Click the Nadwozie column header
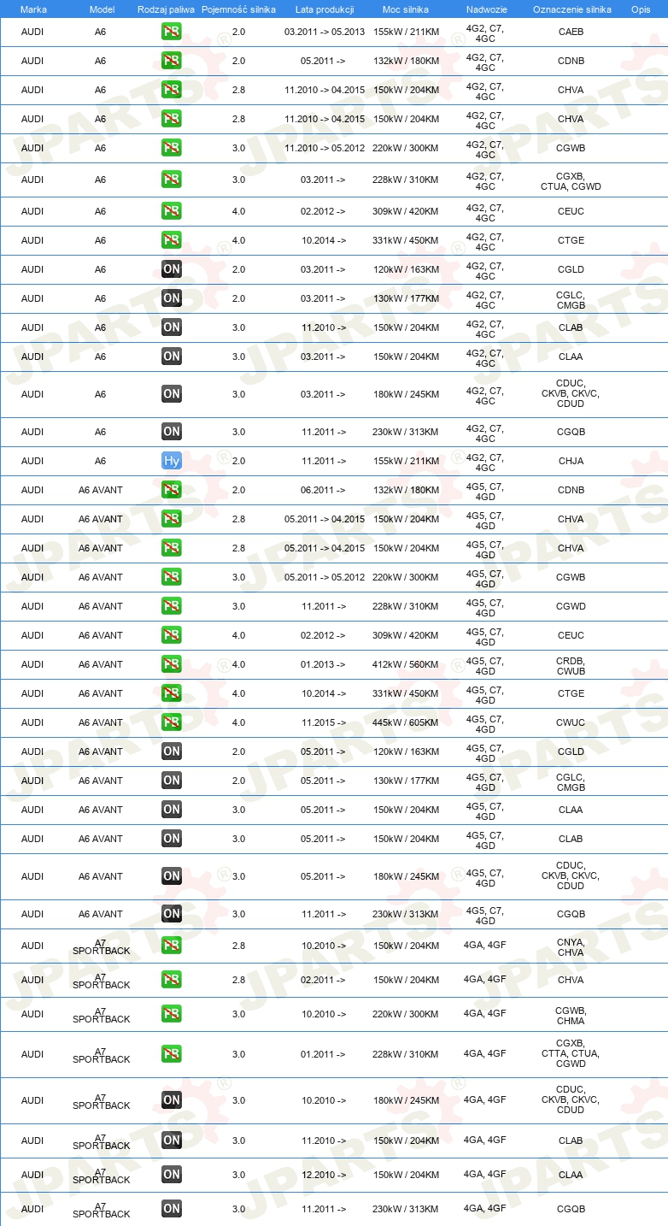Viewport: 668px width, 1226px height. 486,9
